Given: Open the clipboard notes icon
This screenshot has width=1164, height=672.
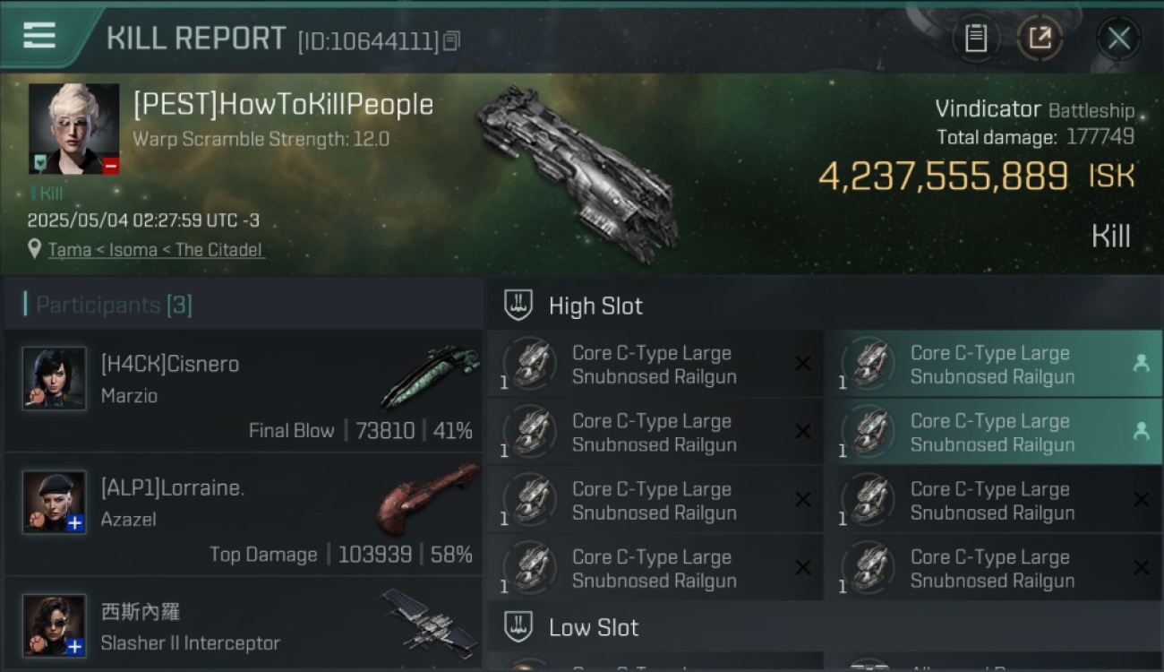Looking at the screenshot, I should point(976,39).
